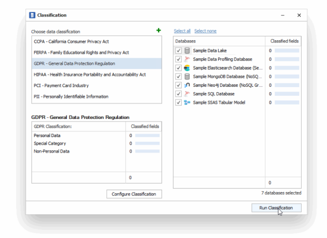
Task: Click the Select none link
Action: (x=205, y=31)
